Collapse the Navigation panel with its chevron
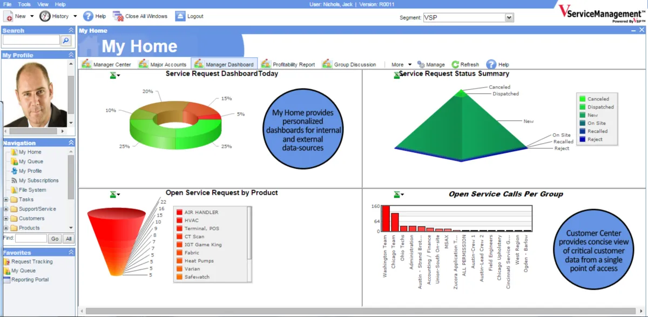 pos(70,143)
